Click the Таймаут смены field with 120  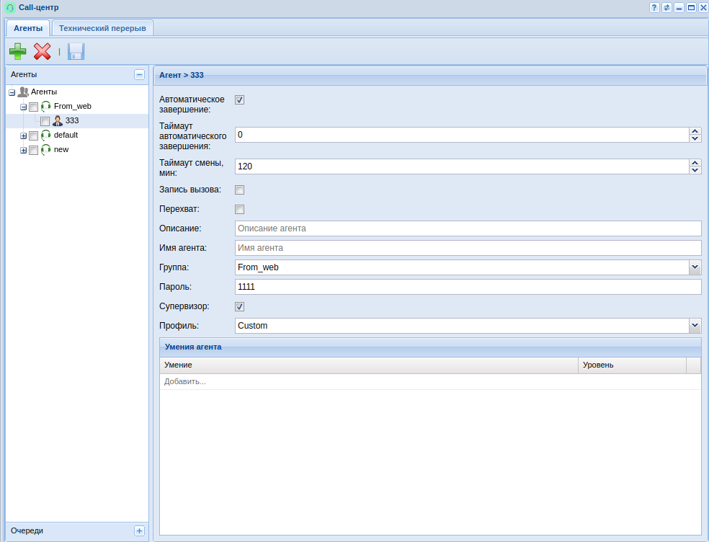(x=462, y=166)
